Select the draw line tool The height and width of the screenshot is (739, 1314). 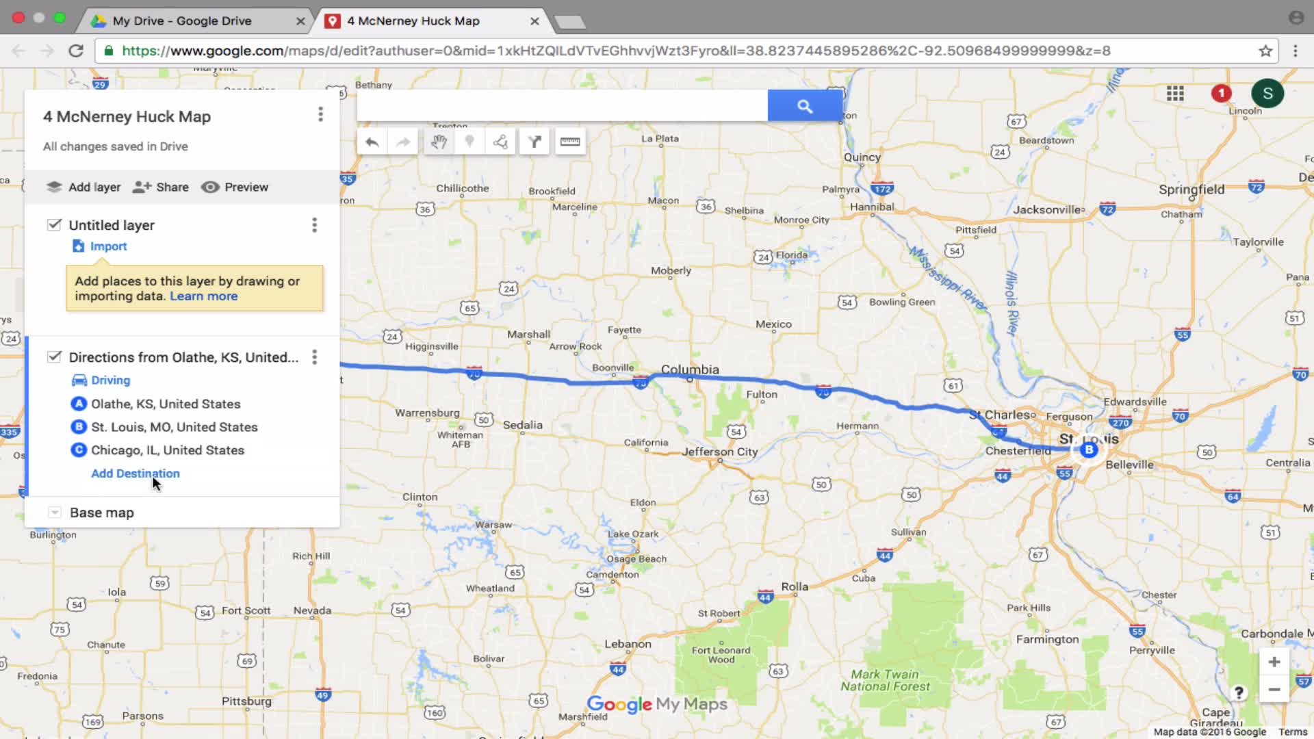[502, 142]
